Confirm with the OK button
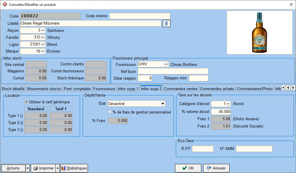Image resolution: width=296 pixels, height=173 pixels. pos(188,168)
